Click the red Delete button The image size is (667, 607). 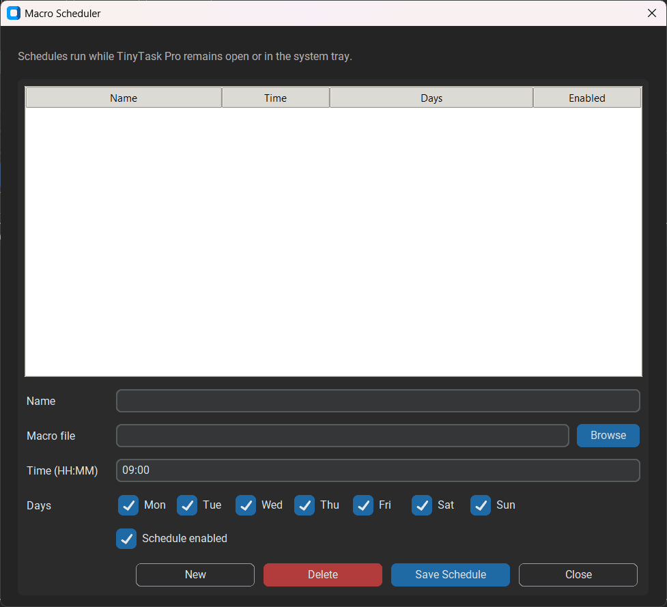click(x=323, y=575)
